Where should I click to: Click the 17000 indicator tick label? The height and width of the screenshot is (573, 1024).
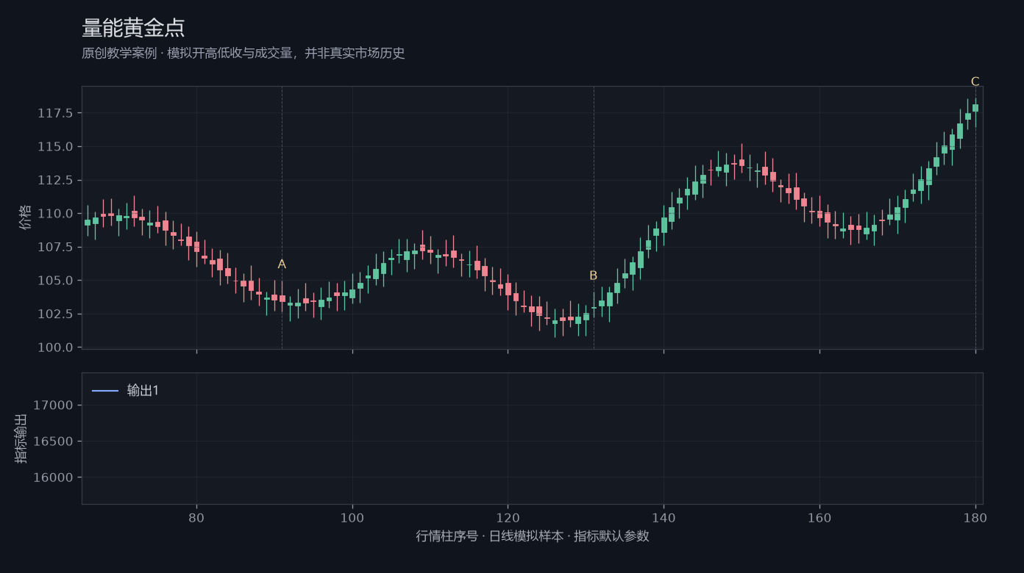coord(54,406)
